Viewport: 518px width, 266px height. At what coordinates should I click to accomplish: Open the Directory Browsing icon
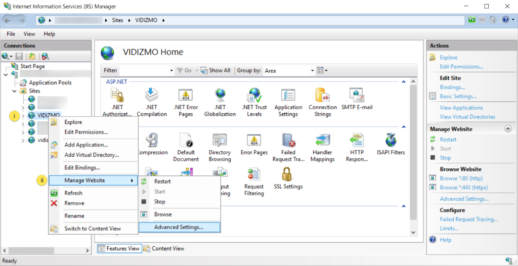click(220, 143)
